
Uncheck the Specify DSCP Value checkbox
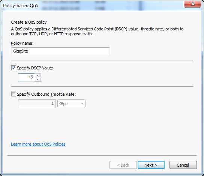13,68
